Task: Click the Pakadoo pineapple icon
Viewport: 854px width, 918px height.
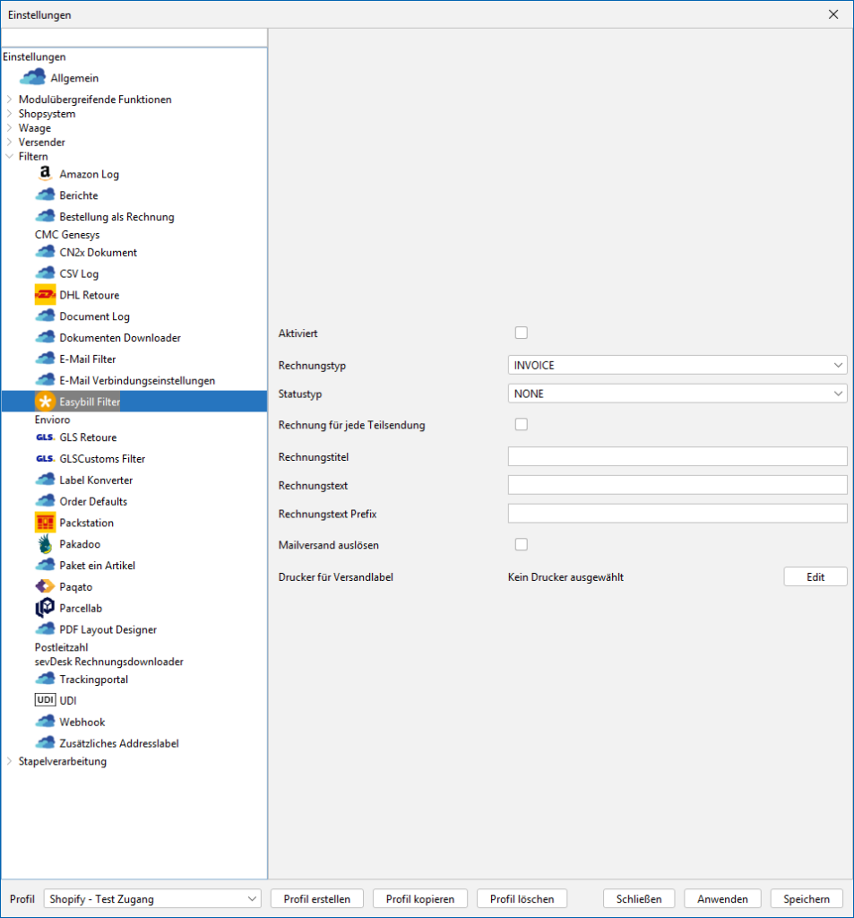Action: tap(45, 544)
